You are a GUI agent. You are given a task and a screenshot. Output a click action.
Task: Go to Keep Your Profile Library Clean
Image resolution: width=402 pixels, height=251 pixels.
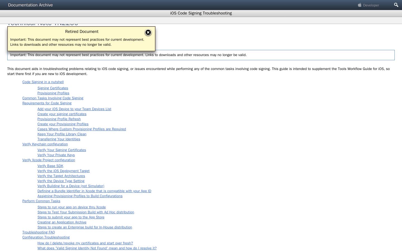[x=62, y=134]
